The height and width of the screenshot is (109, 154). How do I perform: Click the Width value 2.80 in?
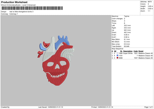click(x=150, y=9)
